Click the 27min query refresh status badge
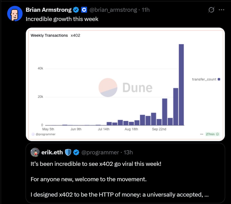 pyautogui.click(x=213, y=134)
